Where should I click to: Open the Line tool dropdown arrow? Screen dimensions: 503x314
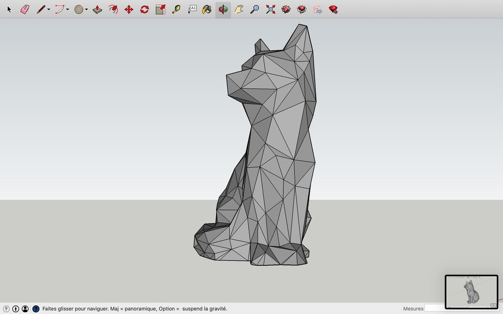click(x=48, y=8)
